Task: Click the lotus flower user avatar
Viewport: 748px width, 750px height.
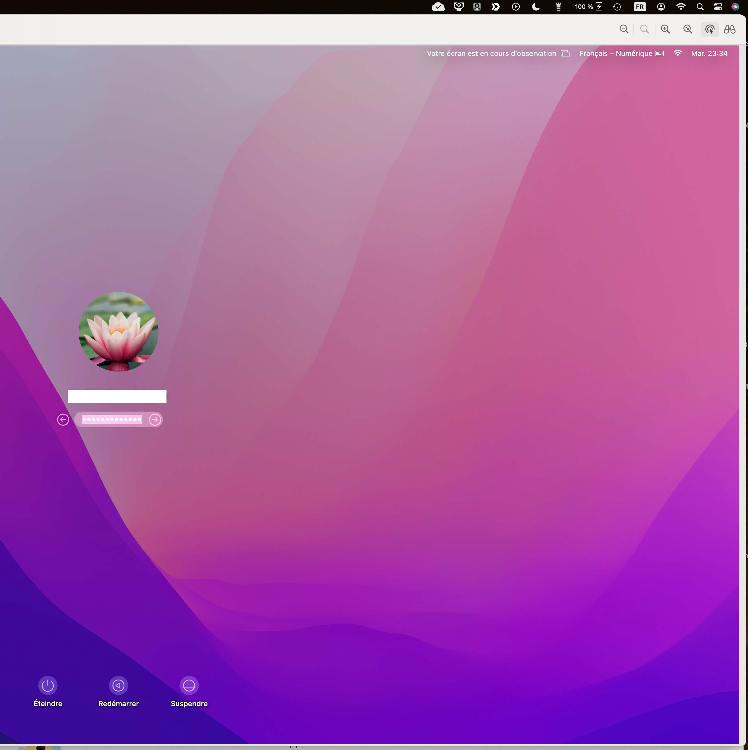Action: point(118,332)
